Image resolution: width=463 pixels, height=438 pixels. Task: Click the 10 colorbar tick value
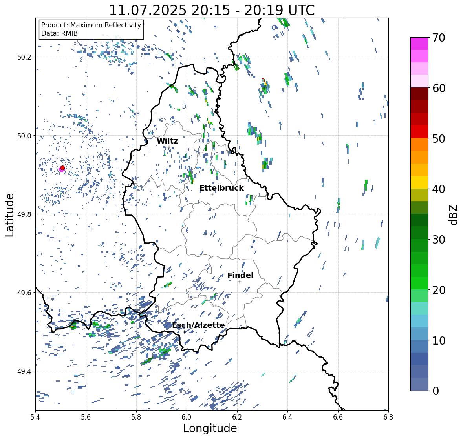tap(439, 340)
